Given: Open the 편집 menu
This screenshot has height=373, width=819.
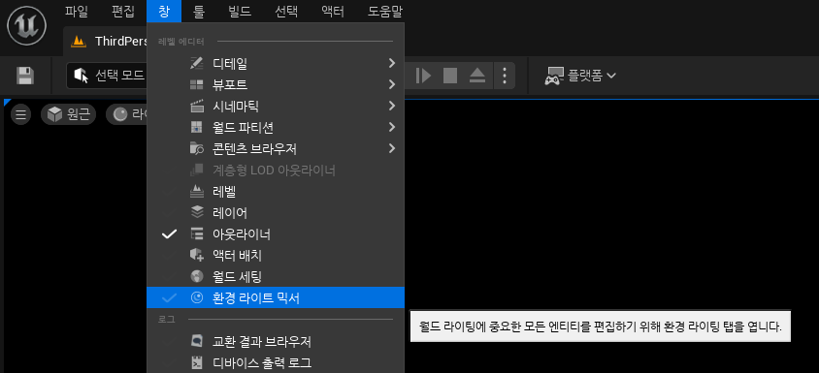Looking at the screenshot, I should tap(122, 11).
